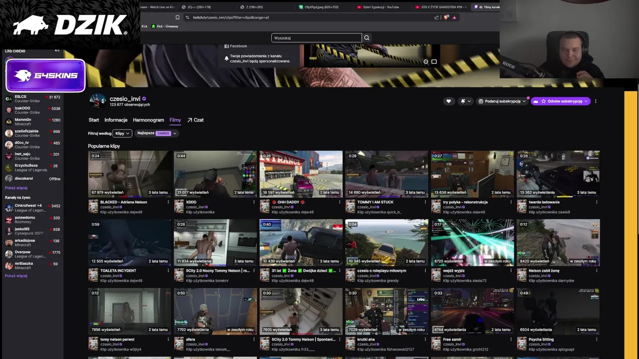The image size is (639, 359).
Task: Open TOMMY I AM STUCK clip title
Action: [x=375, y=202]
